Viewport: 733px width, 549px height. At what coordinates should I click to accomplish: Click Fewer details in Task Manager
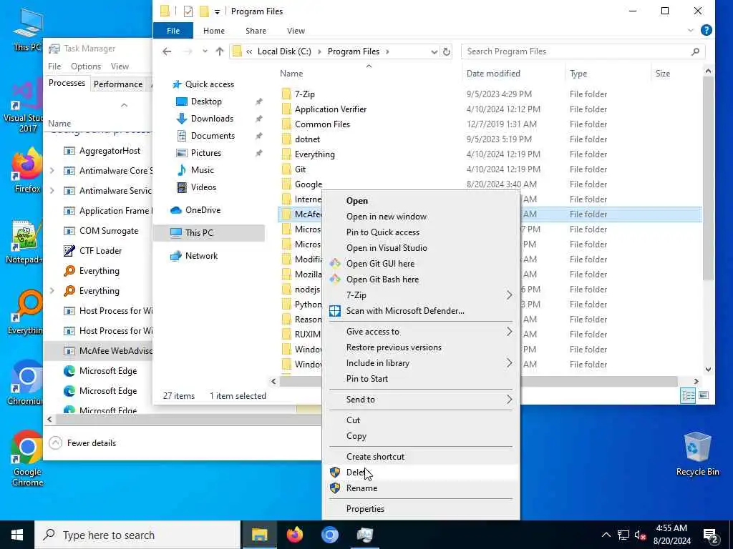click(x=83, y=443)
